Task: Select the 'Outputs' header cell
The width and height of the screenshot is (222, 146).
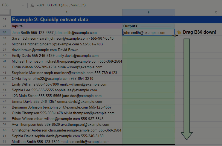Action: click(x=148, y=26)
